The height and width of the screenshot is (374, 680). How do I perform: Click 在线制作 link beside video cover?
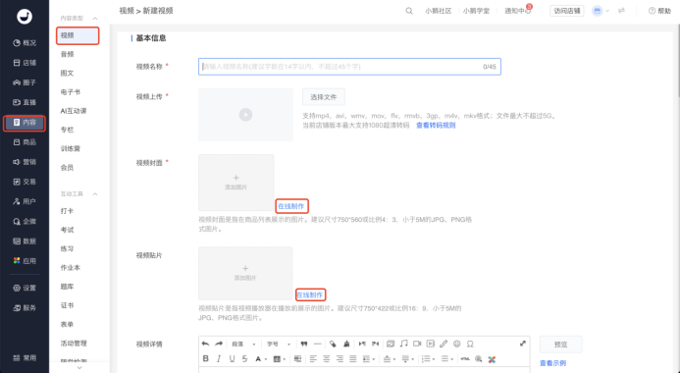[x=291, y=206]
